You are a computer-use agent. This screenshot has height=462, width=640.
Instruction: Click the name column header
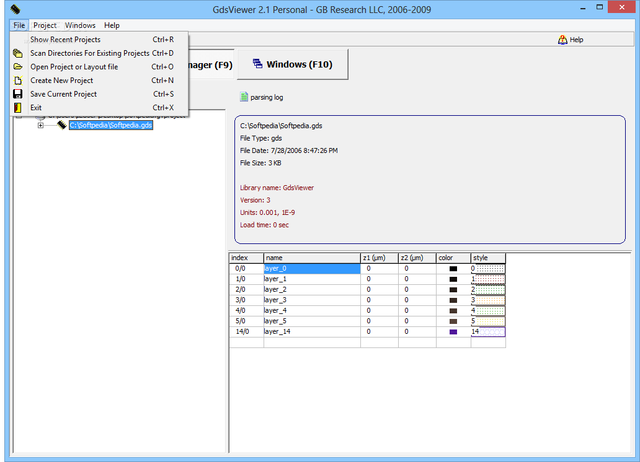(312, 258)
